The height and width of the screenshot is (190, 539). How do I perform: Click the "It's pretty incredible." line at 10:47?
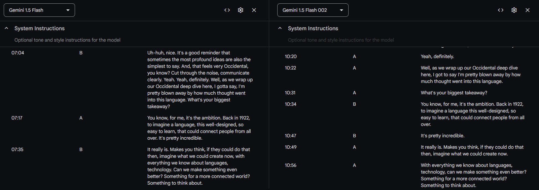442,136
